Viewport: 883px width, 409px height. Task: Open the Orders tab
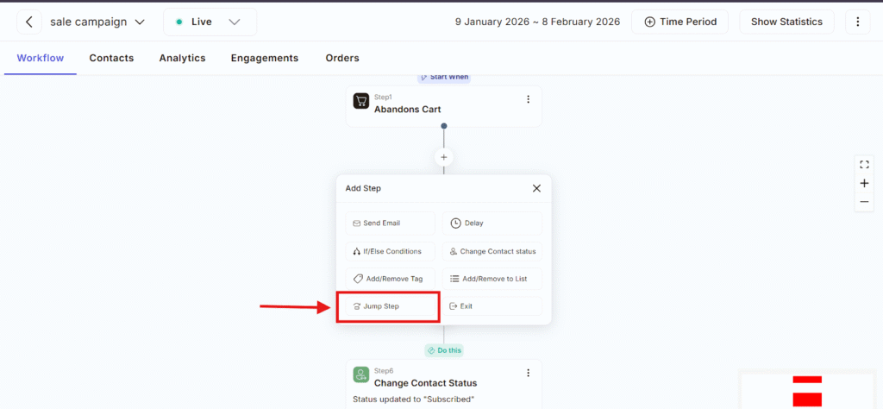(341, 58)
